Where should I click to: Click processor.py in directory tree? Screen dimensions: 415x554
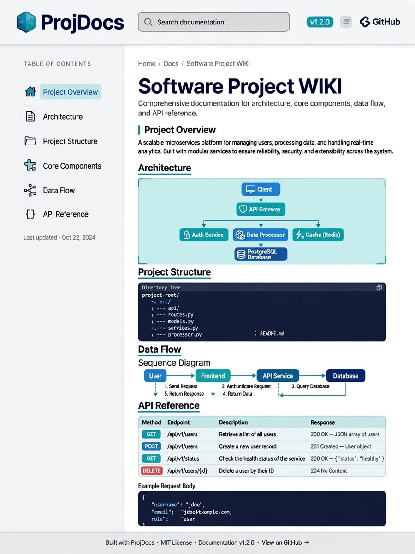[185, 334]
